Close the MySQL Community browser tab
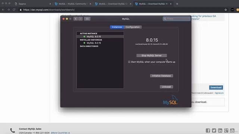Viewport: 239px width, 134px height. pyautogui.click(x=90, y=4)
